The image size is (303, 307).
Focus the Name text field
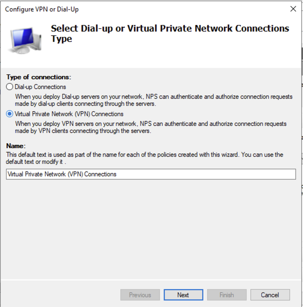coord(151,174)
